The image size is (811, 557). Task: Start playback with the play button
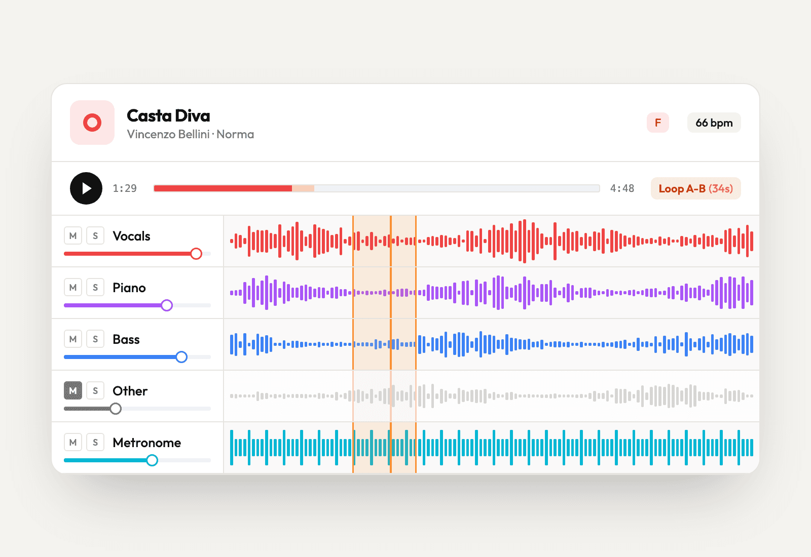coord(86,188)
